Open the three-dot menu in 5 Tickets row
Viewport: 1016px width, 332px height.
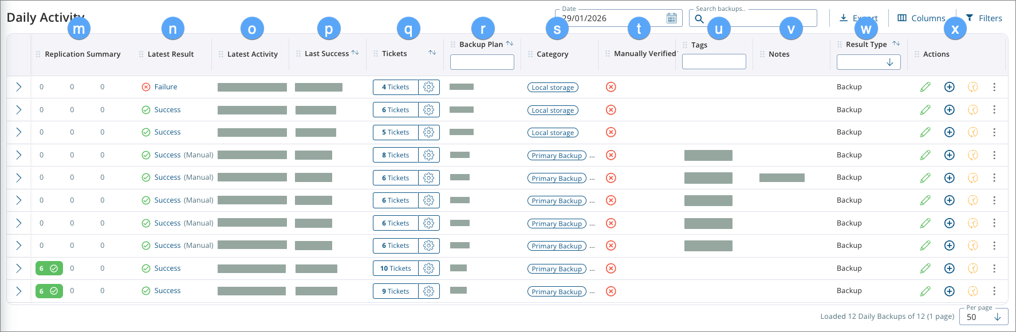[x=994, y=132]
